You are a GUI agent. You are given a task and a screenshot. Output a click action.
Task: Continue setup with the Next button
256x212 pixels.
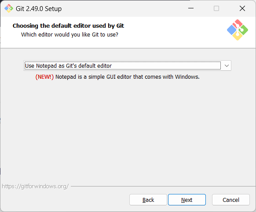pyautogui.click(x=187, y=200)
